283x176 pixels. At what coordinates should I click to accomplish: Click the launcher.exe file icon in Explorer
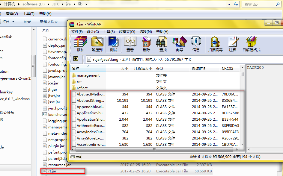45,114
